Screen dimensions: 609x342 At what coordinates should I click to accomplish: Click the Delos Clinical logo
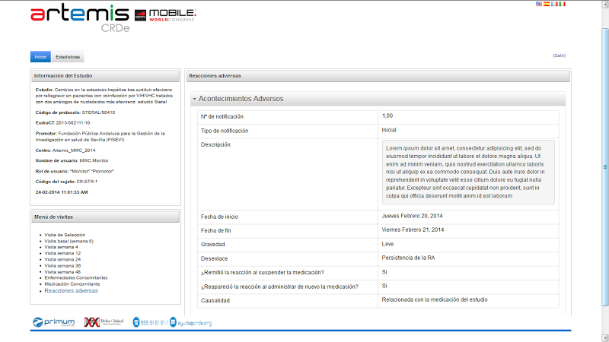coord(104,321)
